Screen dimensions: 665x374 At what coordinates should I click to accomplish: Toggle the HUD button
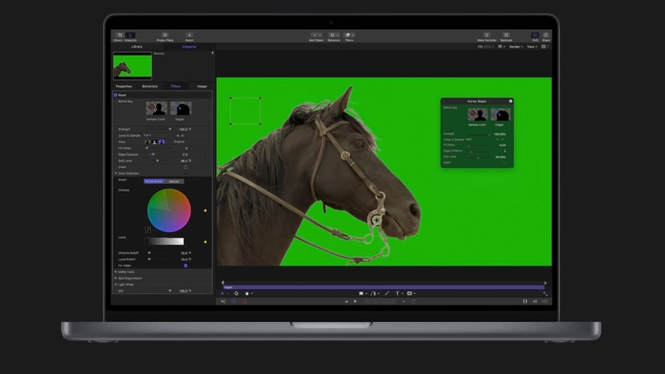[x=535, y=35]
